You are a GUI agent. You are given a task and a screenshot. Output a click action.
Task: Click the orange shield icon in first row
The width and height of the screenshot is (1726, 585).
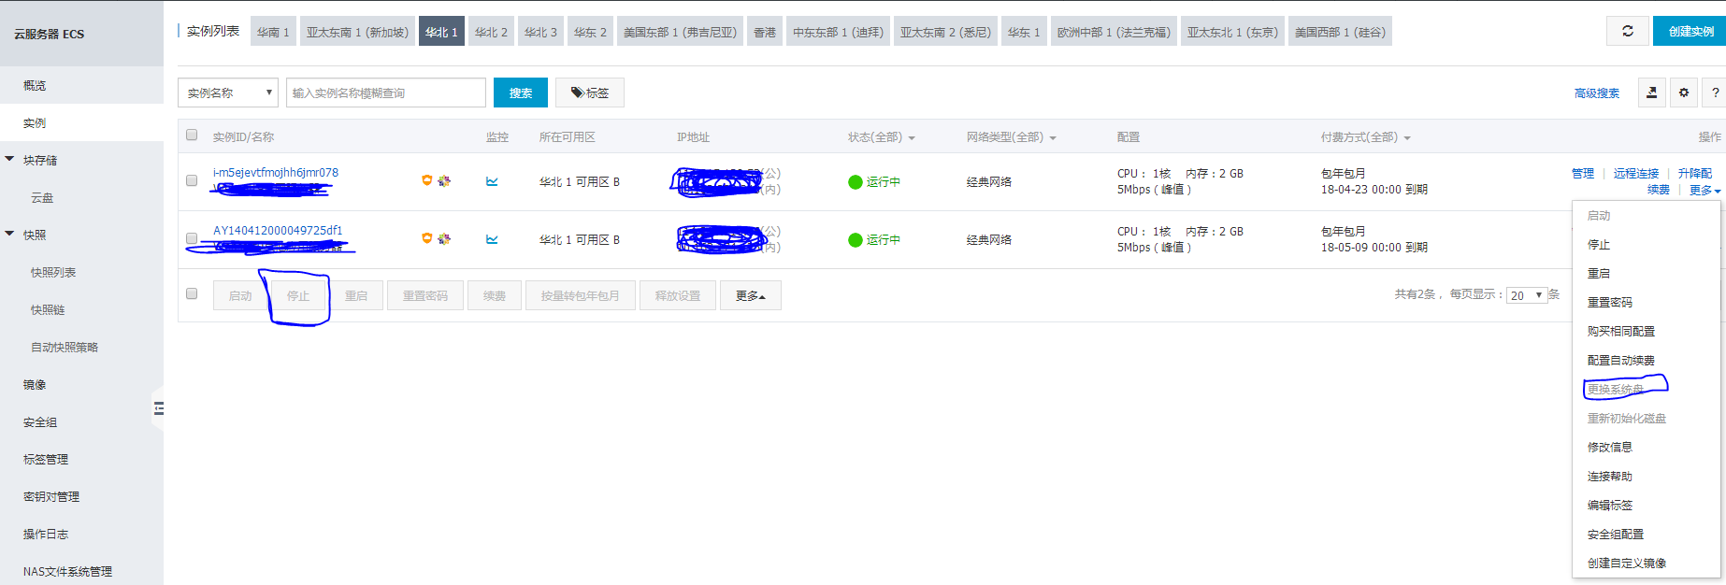pyautogui.click(x=427, y=180)
